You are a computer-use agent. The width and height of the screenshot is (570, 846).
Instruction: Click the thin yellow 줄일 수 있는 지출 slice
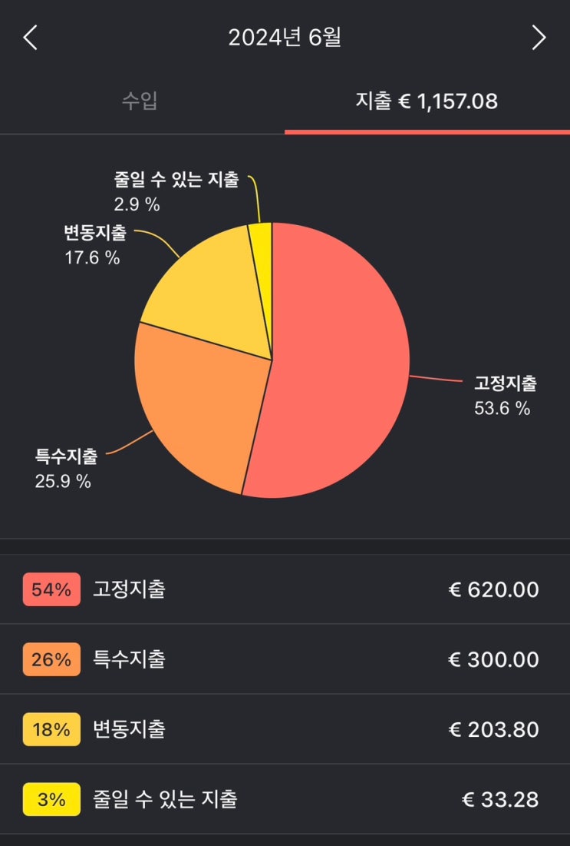262,246
